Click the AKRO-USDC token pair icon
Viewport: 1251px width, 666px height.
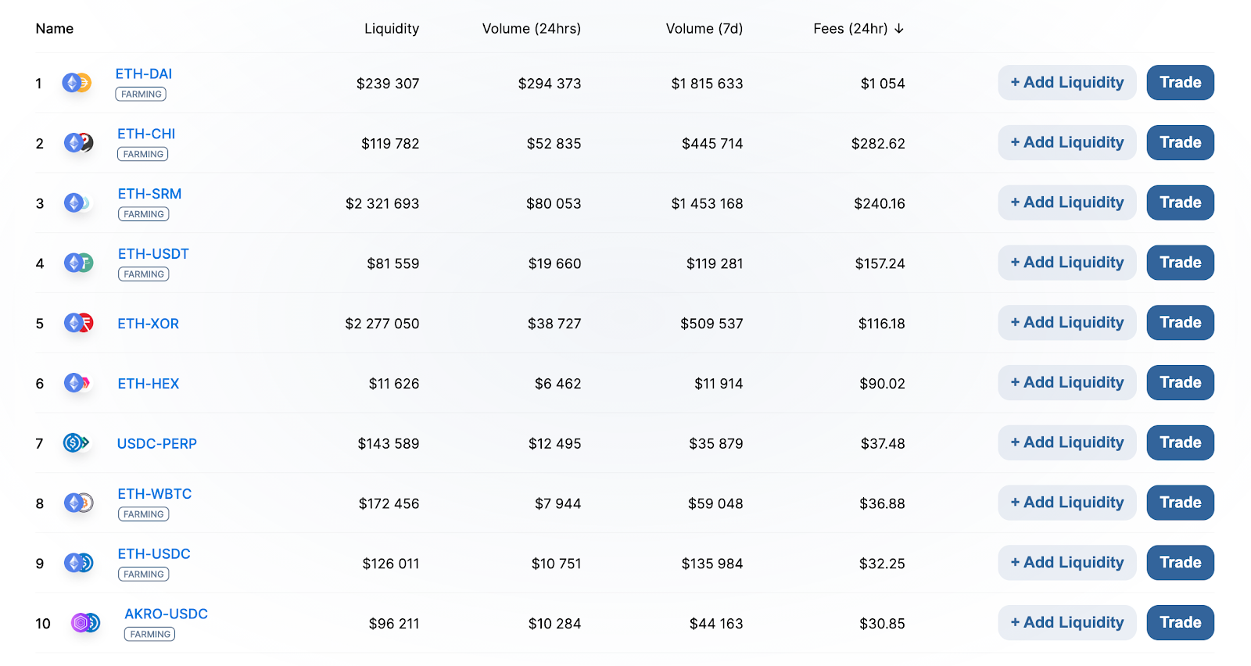[85, 623]
